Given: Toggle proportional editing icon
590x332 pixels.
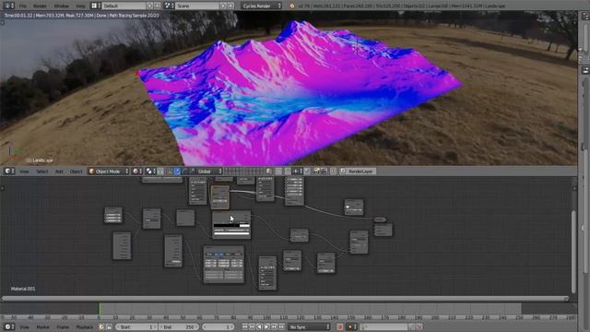Looking at the screenshot, I should tap(278, 172).
